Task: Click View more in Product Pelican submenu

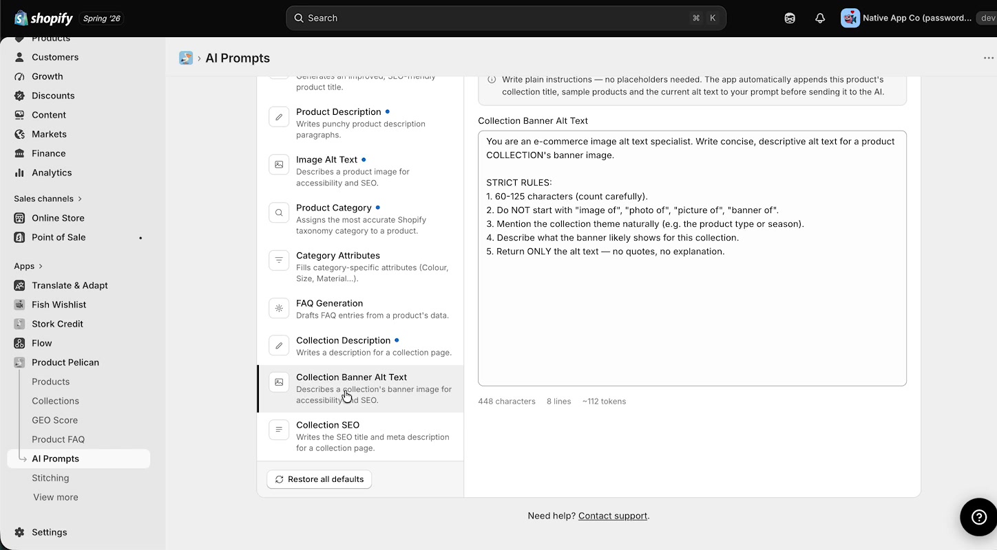Action: 56,497
